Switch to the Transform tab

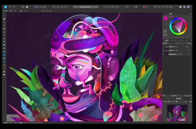pos(168,98)
